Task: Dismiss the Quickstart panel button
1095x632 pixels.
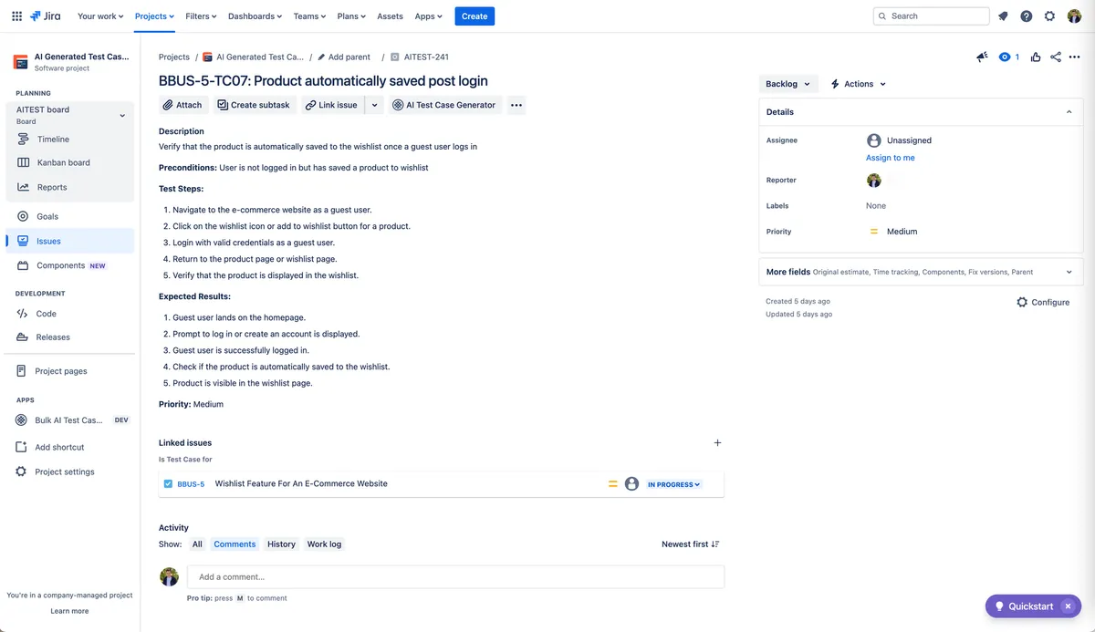Action: tap(1068, 606)
